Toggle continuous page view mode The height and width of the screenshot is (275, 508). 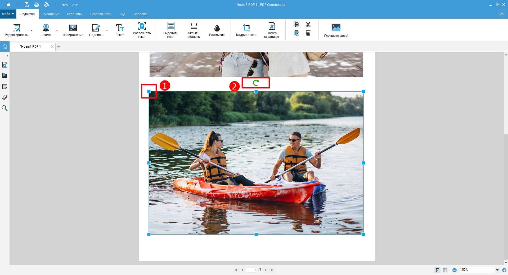pos(445,270)
